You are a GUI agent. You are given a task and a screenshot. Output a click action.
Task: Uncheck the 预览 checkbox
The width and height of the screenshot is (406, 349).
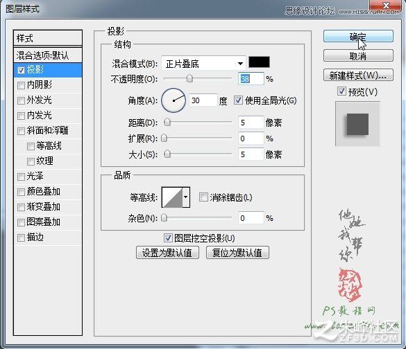coord(341,91)
